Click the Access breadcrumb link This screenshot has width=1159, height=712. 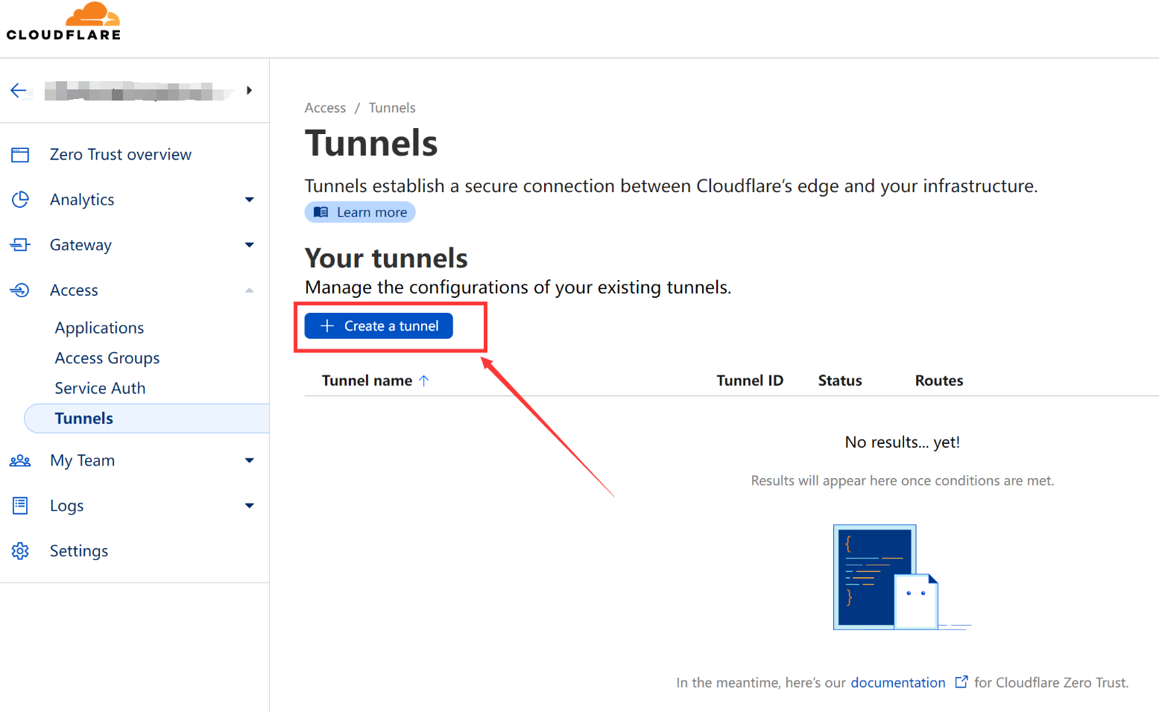pos(325,108)
